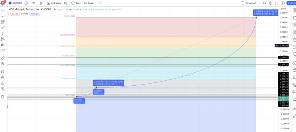Enter fullscreen mode
Viewport: 296px width, 132px height.
point(277,3)
